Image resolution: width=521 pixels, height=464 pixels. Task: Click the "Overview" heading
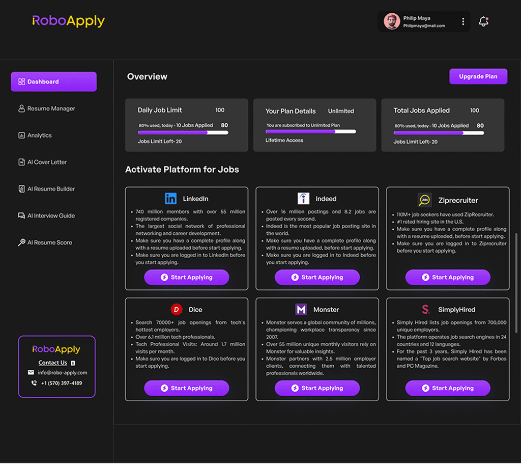coord(147,76)
